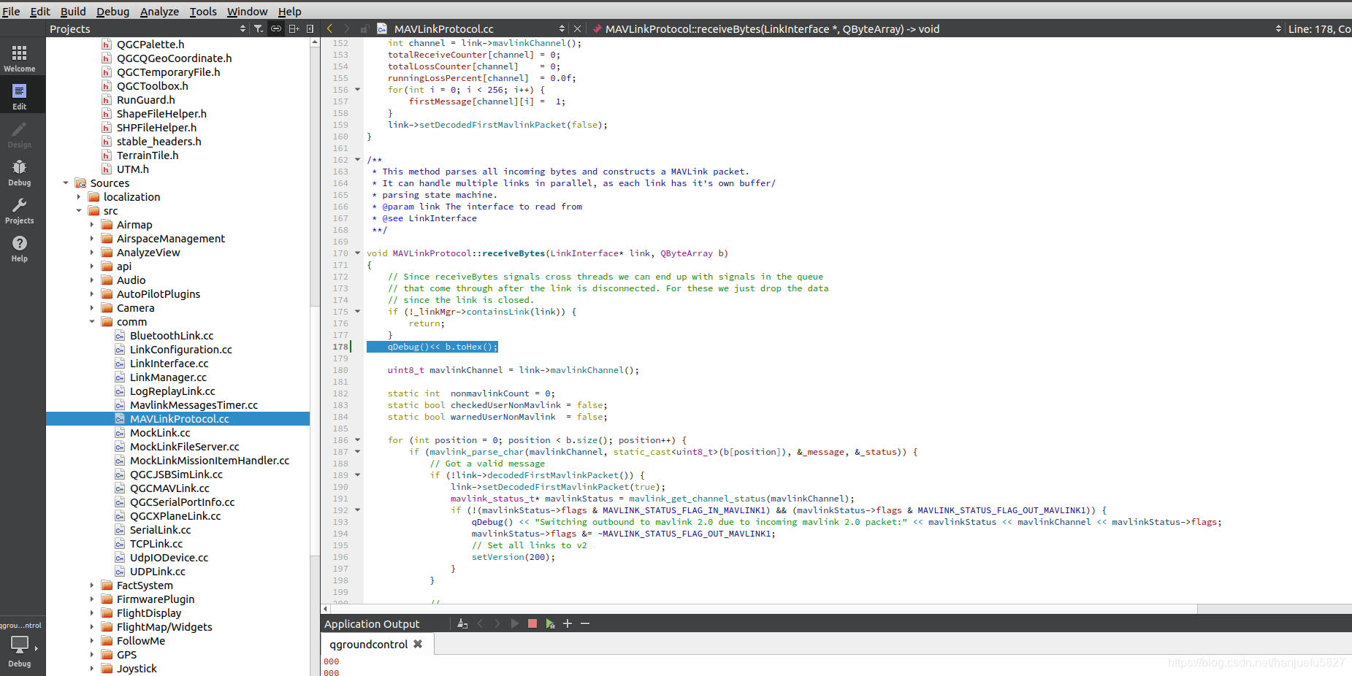Expand the Joystick folder
This screenshot has width=1352, height=676.
coord(92,669)
